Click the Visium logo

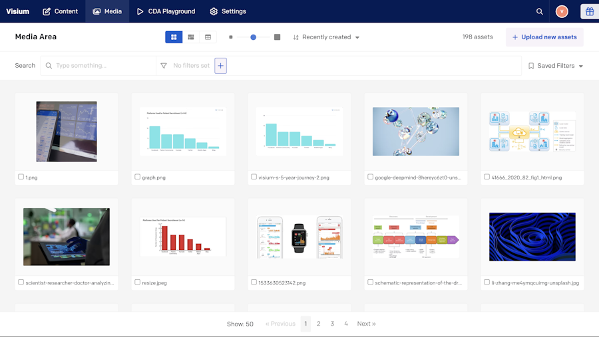[x=17, y=11]
